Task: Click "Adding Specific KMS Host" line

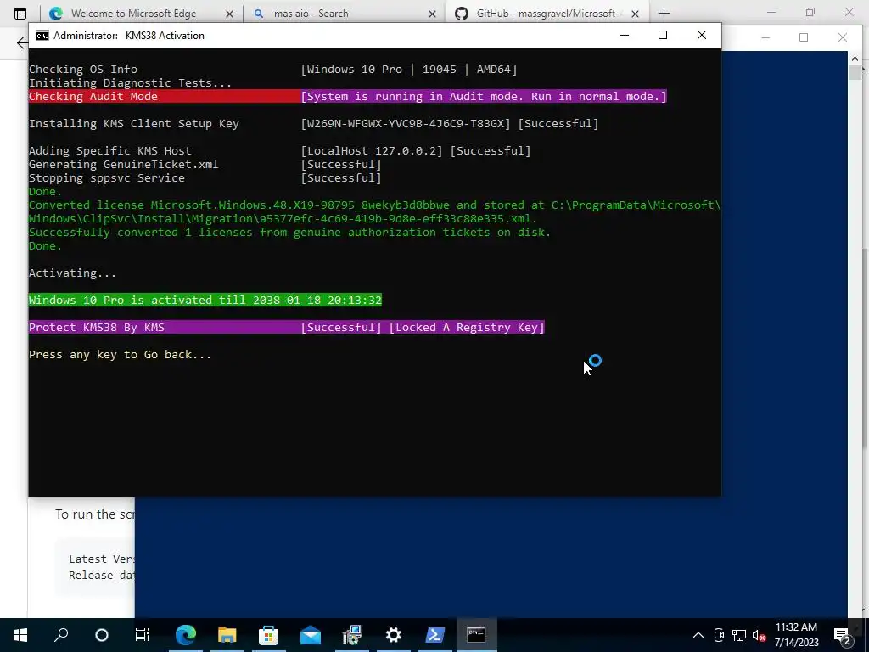Action: [280, 151]
